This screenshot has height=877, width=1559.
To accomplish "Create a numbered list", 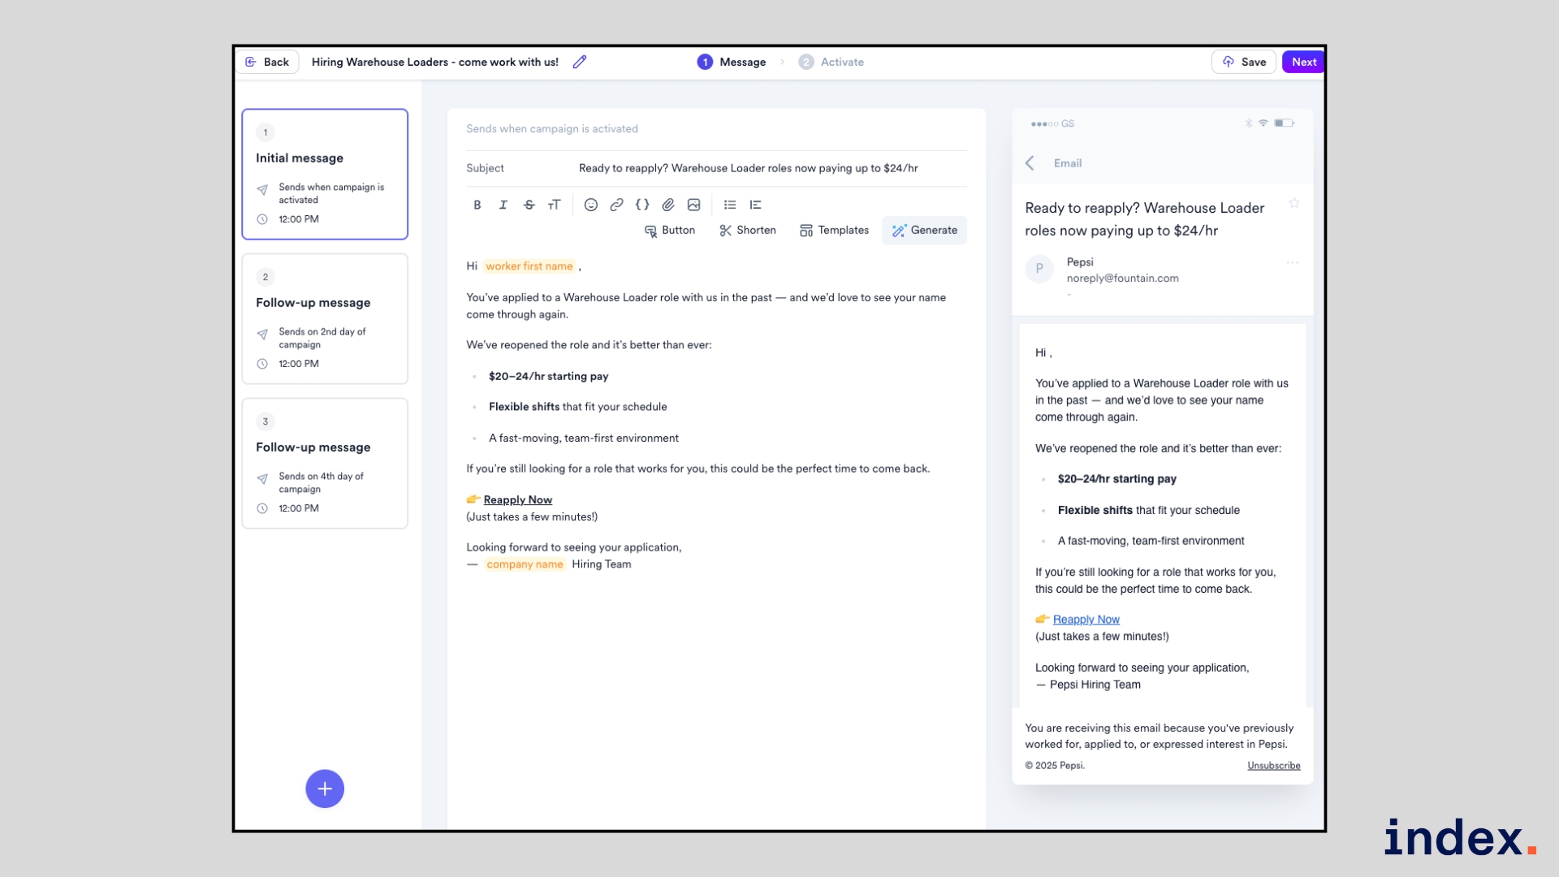I will (x=756, y=205).
